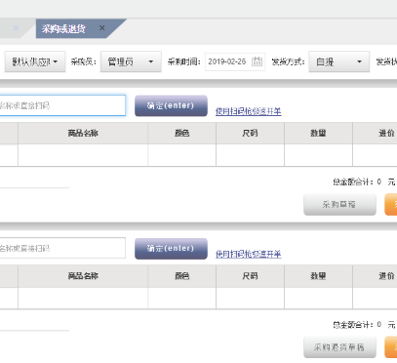Click the lower 确定(enter) button
Image resolution: width=397 pixels, height=363 pixels.
[x=171, y=249]
